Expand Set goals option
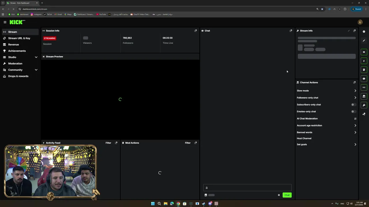This screenshot has width=369, height=207. point(355,145)
